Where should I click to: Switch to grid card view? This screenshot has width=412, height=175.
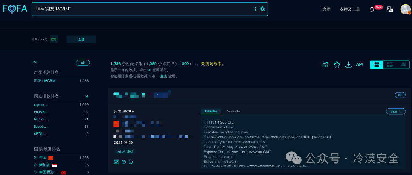click(x=377, y=65)
